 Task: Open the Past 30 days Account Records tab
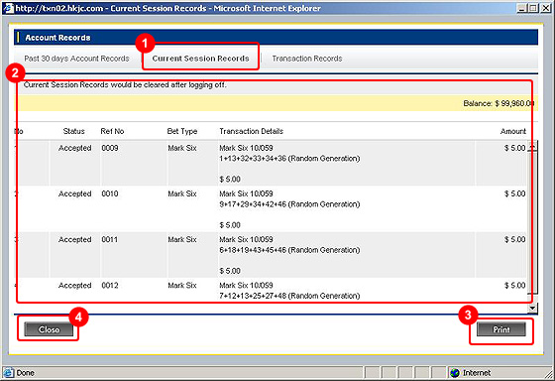click(76, 59)
